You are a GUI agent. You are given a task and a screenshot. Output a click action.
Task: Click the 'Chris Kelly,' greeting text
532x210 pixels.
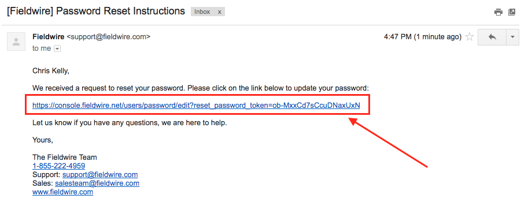[x=51, y=71]
